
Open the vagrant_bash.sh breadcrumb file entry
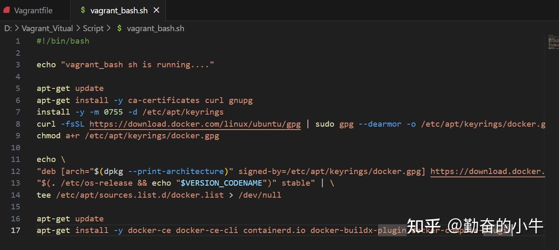pyautogui.click(x=155, y=28)
